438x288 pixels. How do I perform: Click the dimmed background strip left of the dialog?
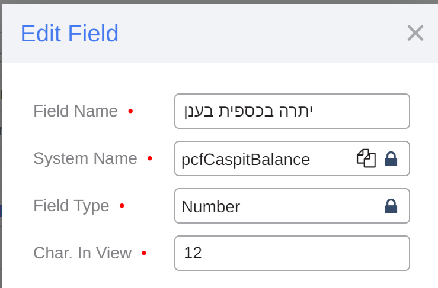(1, 177)
